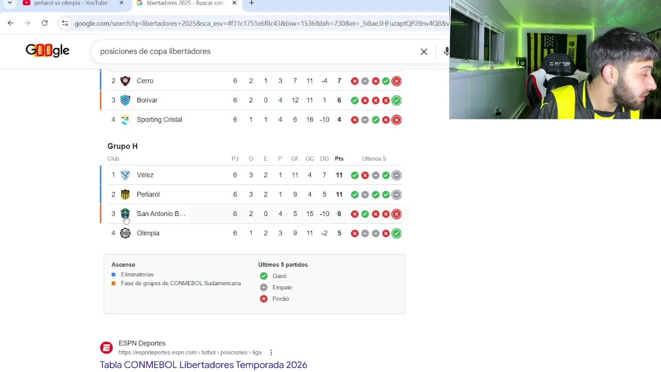Click Olimpia's first recent-match loss icon
Image resolution: width=661 pixels, height=372 pixels.
tap(355, 234)
